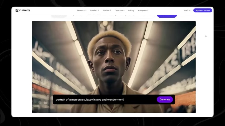Image resolution: width=225 pixels, height=126 pixels.
Task: Click the LOG IN link
Action: pos(187,10)
